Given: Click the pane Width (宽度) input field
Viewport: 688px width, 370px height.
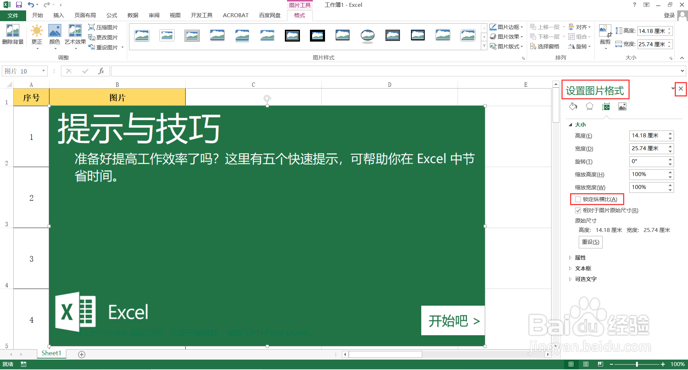Looking at the screenshot, I should pyautogui.click(x=648, y=149).
